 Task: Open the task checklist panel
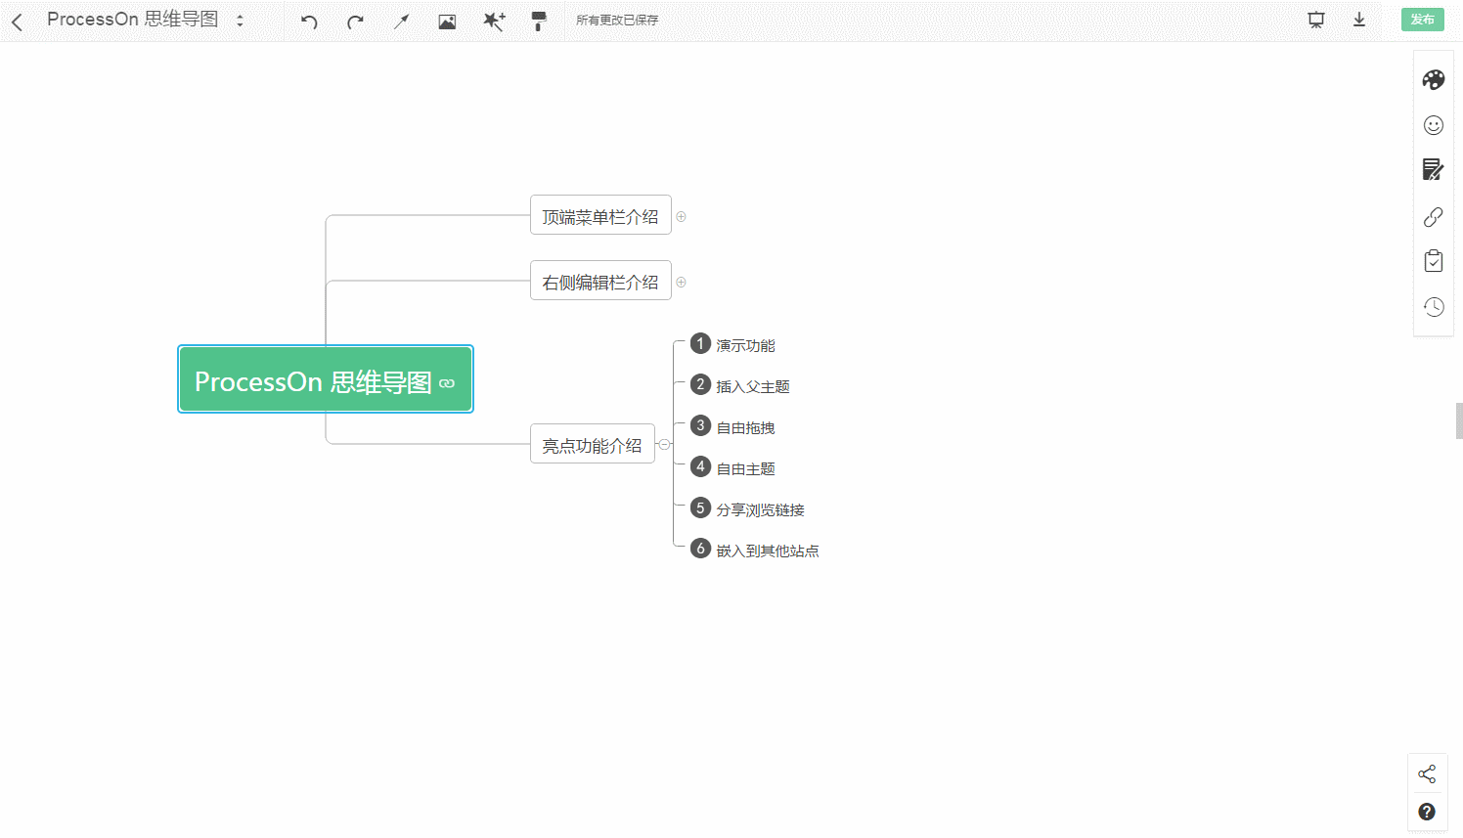click(x=1433, y=260)
